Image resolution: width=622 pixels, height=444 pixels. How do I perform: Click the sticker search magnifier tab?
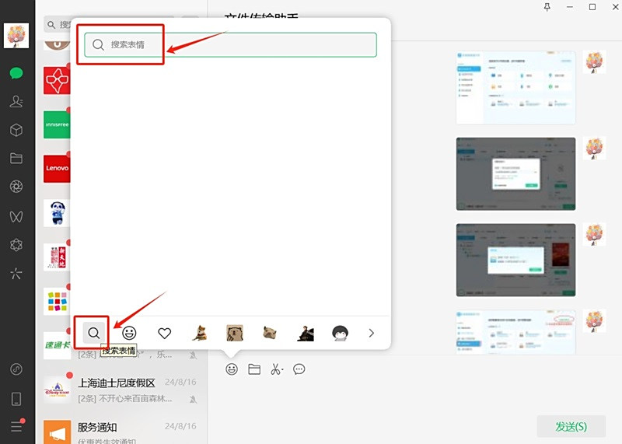93,333
